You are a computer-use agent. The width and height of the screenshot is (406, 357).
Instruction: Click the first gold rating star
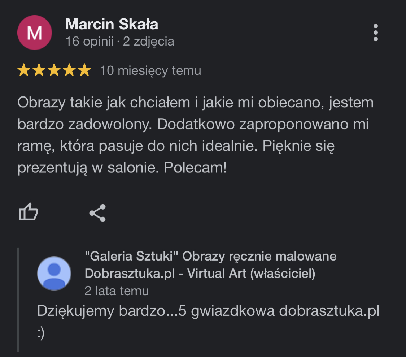[x=24, y=70]
